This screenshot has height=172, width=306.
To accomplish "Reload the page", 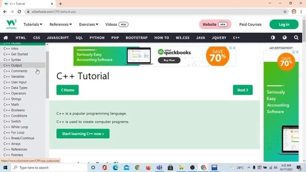I will pyautogui.click(x=19, y=11).
